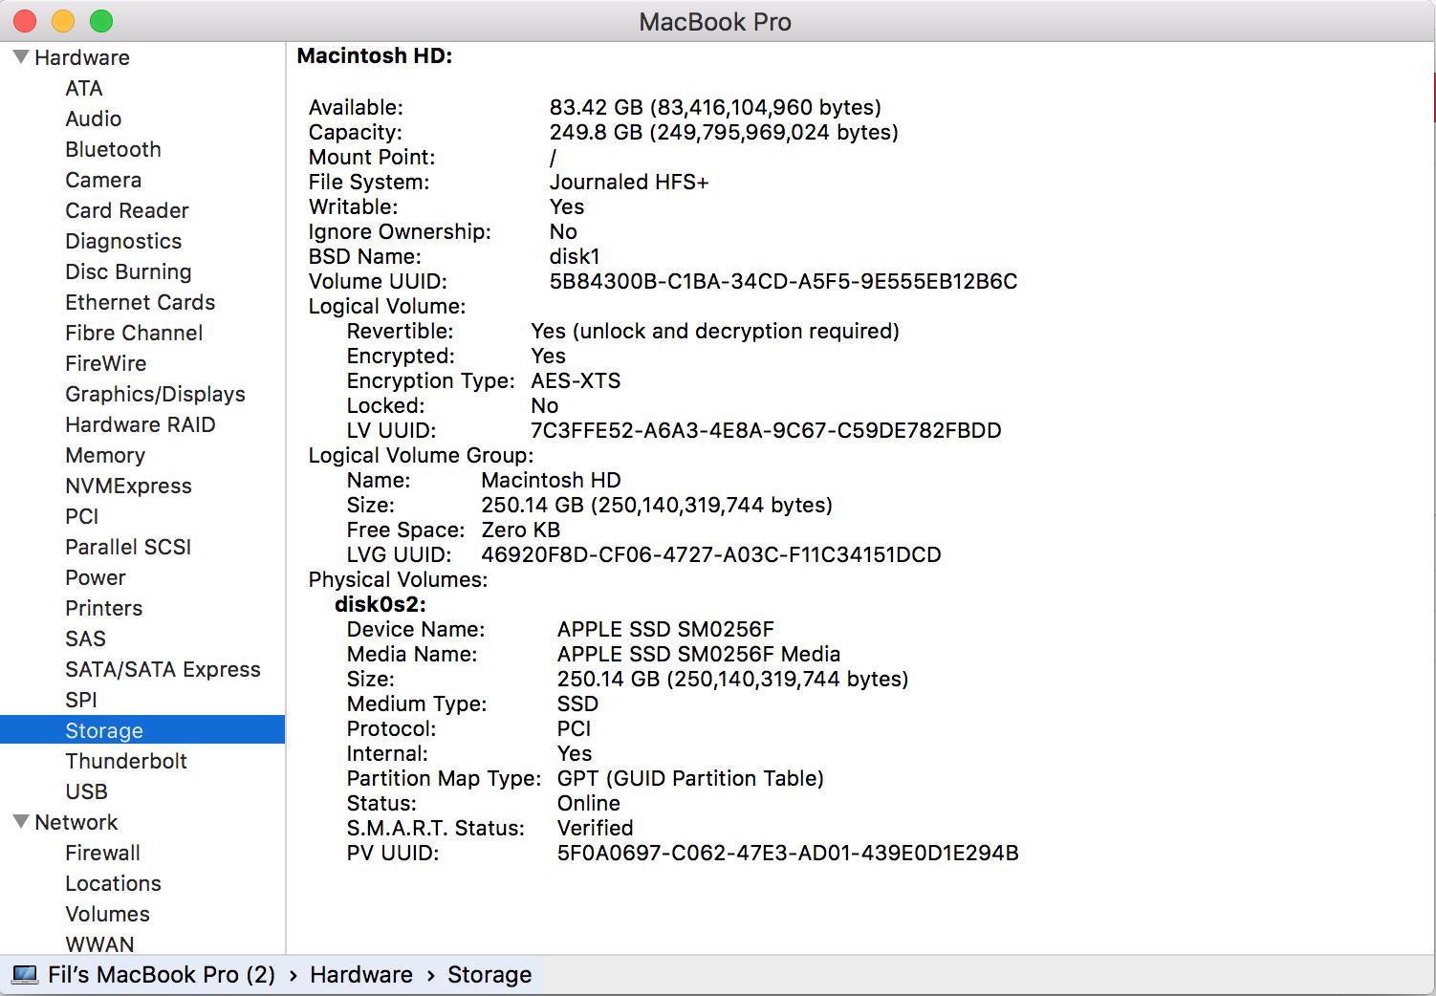Zoom the window with green button
Viewport: 1436px width, 996px height.
[101, 21]
